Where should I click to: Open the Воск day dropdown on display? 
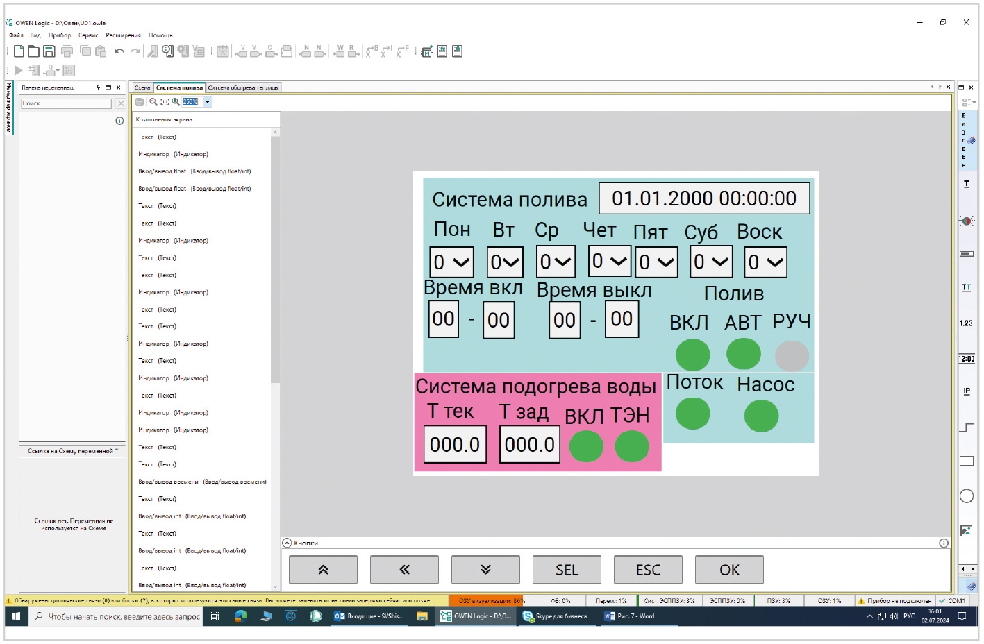(x=766, y=262)
